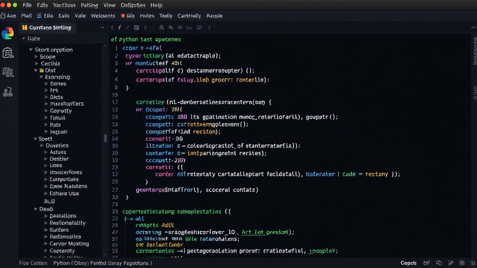The image size is (477, 268).
Task: Click the rightmost icon in the status bar
Action: pos(473,263)
